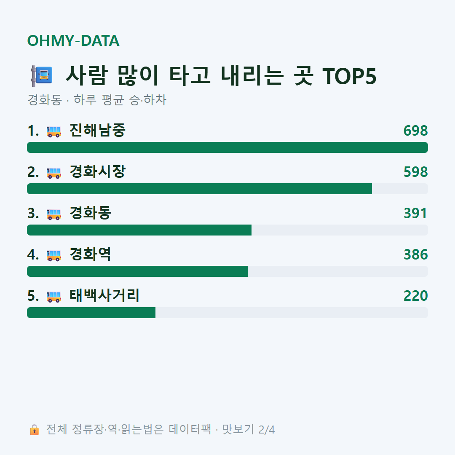Click the 220 ridership value
455x455 pixels.
click(415, 296)
